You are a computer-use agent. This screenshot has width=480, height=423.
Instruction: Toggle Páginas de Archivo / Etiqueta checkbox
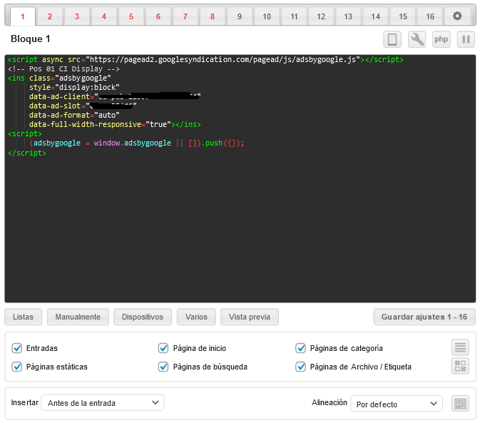[300, 367]
